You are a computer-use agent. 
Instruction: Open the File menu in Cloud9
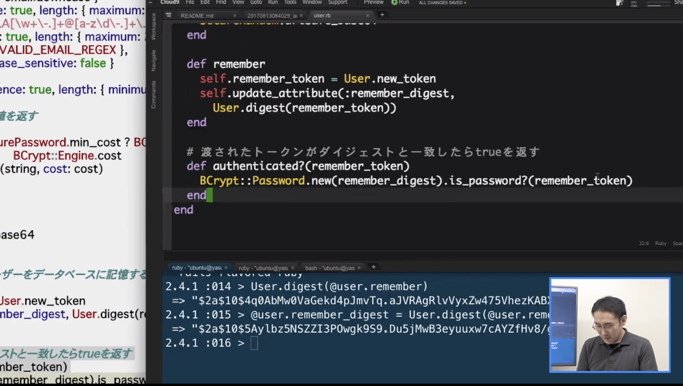point(190,2)
